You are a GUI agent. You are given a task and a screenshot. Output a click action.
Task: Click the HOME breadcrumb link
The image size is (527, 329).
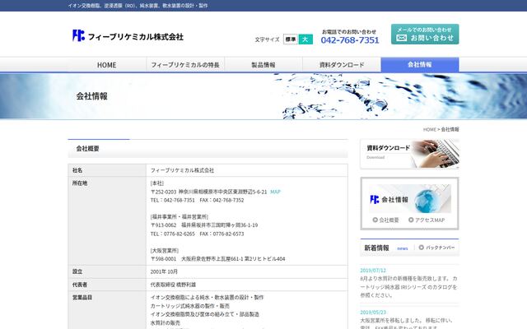(430, 129)
